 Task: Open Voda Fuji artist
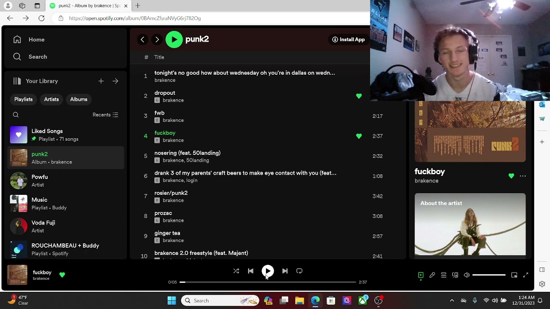(x=66, y=226)
